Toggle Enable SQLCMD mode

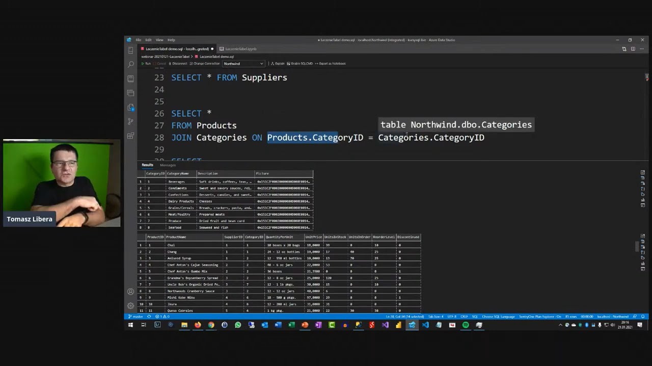click(x=300, y=64)
